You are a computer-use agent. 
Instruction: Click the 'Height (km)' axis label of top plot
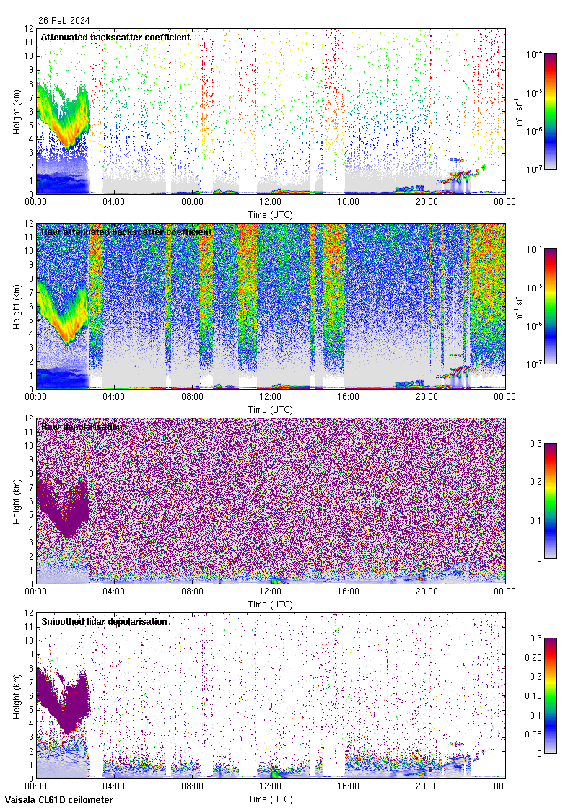(17, 112)
